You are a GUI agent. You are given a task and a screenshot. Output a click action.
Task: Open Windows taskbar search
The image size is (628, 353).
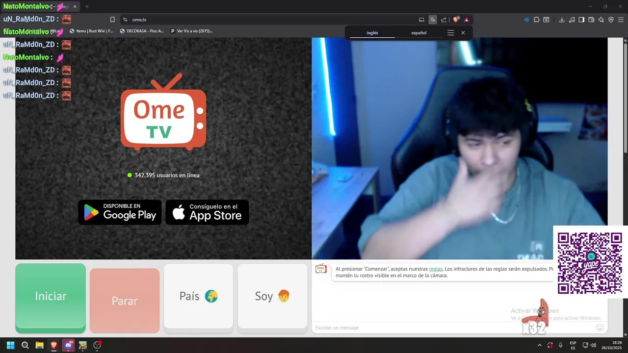pyautogui.click(x=25, y=345)
